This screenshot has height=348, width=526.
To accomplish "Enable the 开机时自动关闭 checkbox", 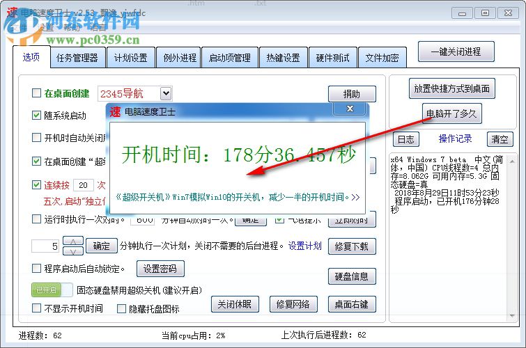I will [36, 137].
